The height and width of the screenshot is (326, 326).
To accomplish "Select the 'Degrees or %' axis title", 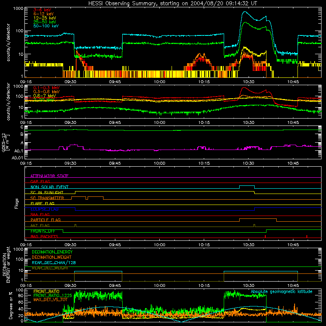I will pos(11,305).
